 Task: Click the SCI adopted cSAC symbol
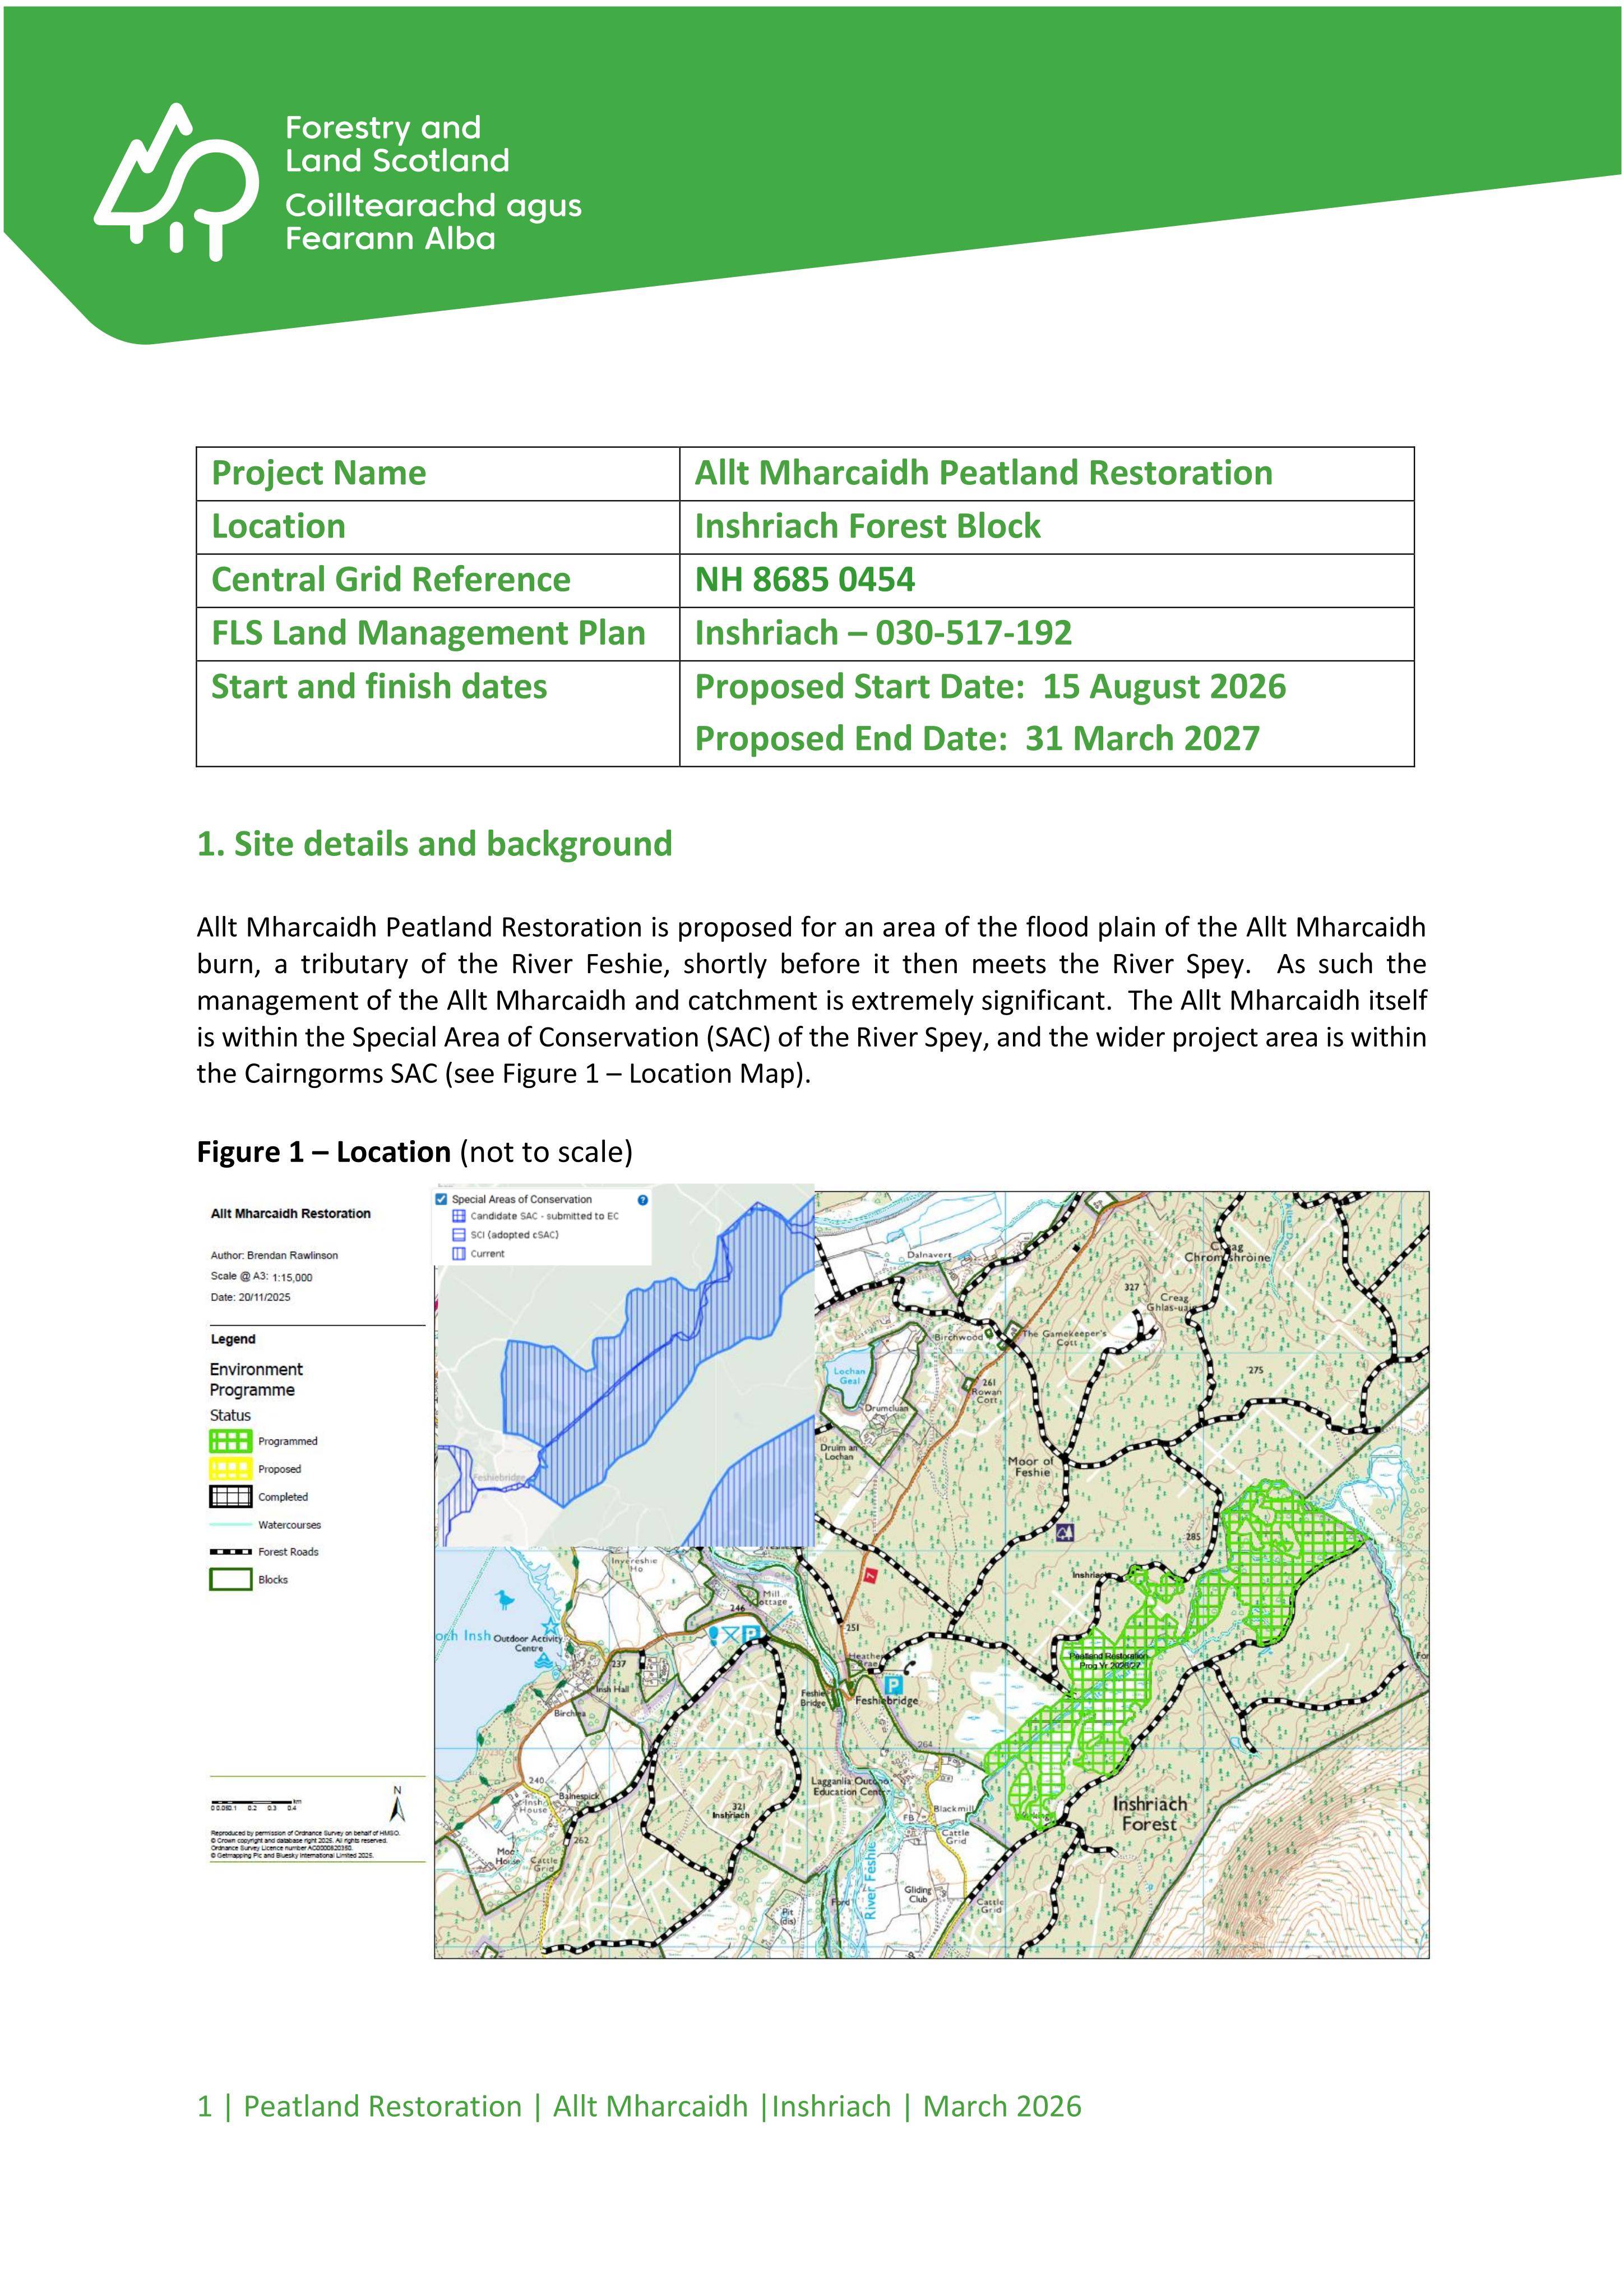pyautogui.click(x=459, y=1235)
